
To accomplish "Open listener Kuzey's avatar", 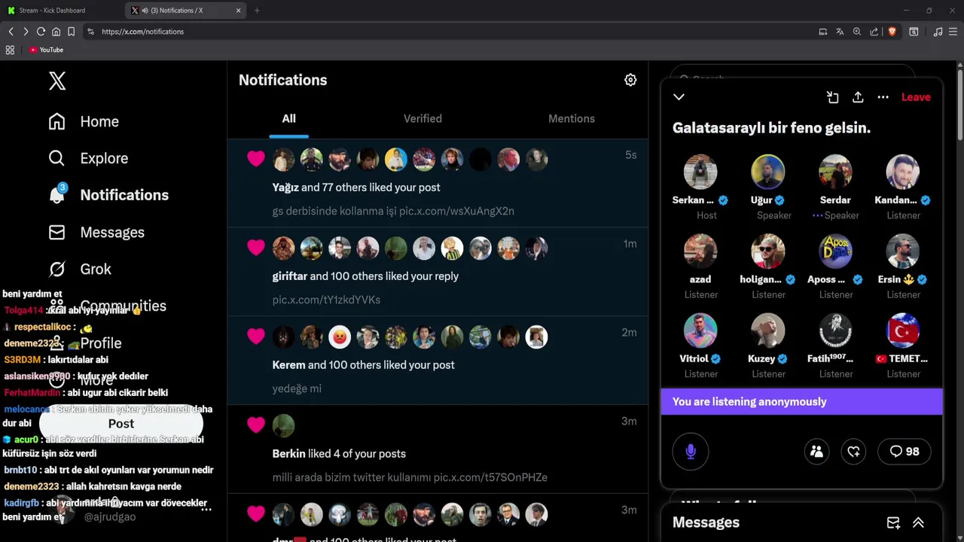I will [767, 330].
